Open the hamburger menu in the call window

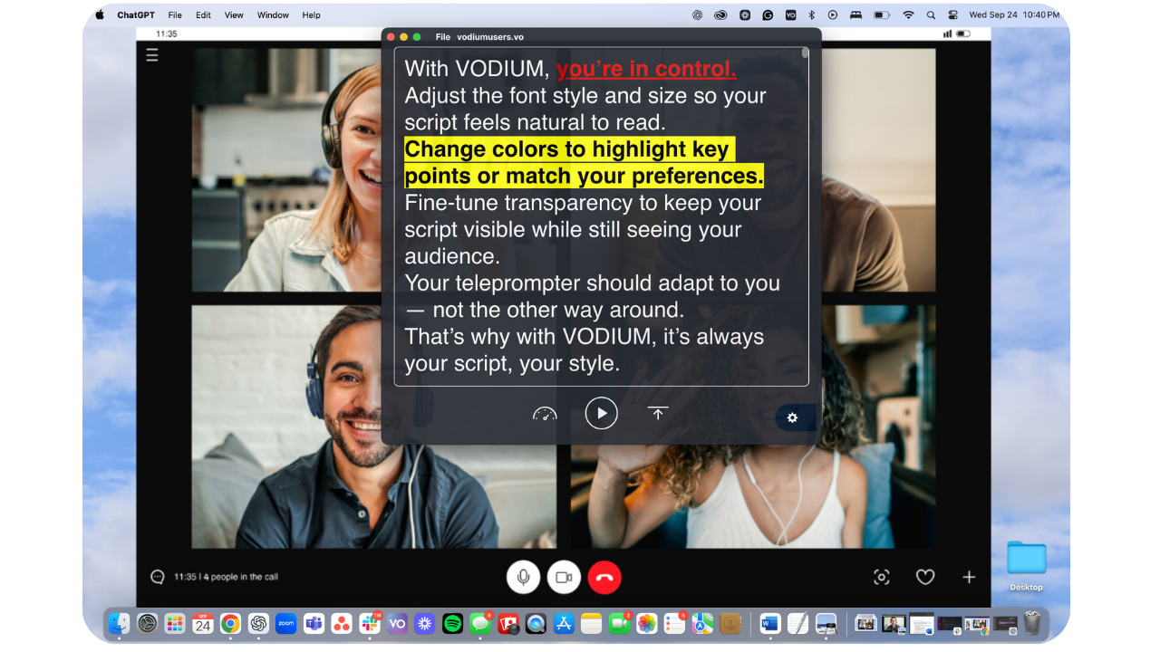(152, 55)
